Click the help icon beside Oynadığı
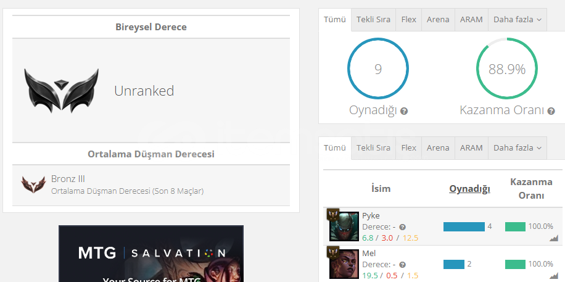 [404, 111]
